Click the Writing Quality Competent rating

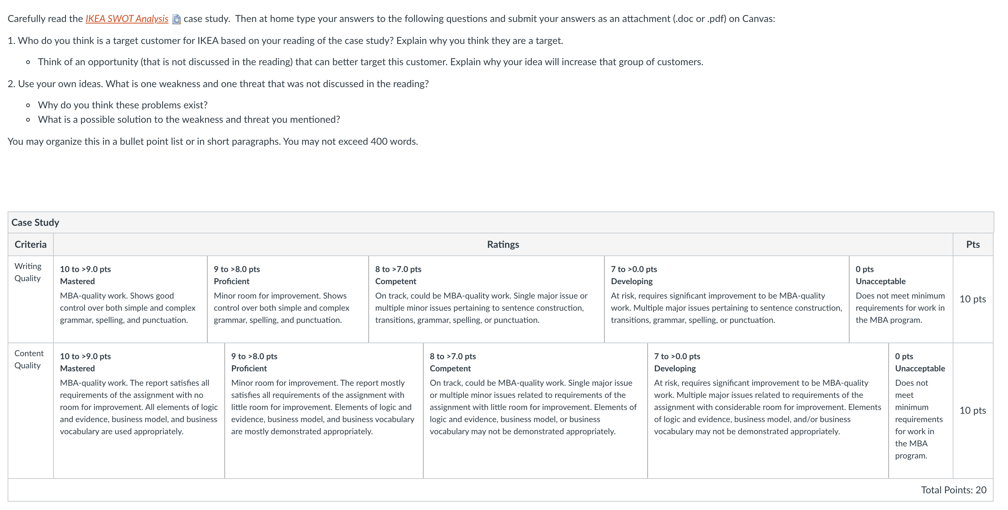click(x=487, y=299)
